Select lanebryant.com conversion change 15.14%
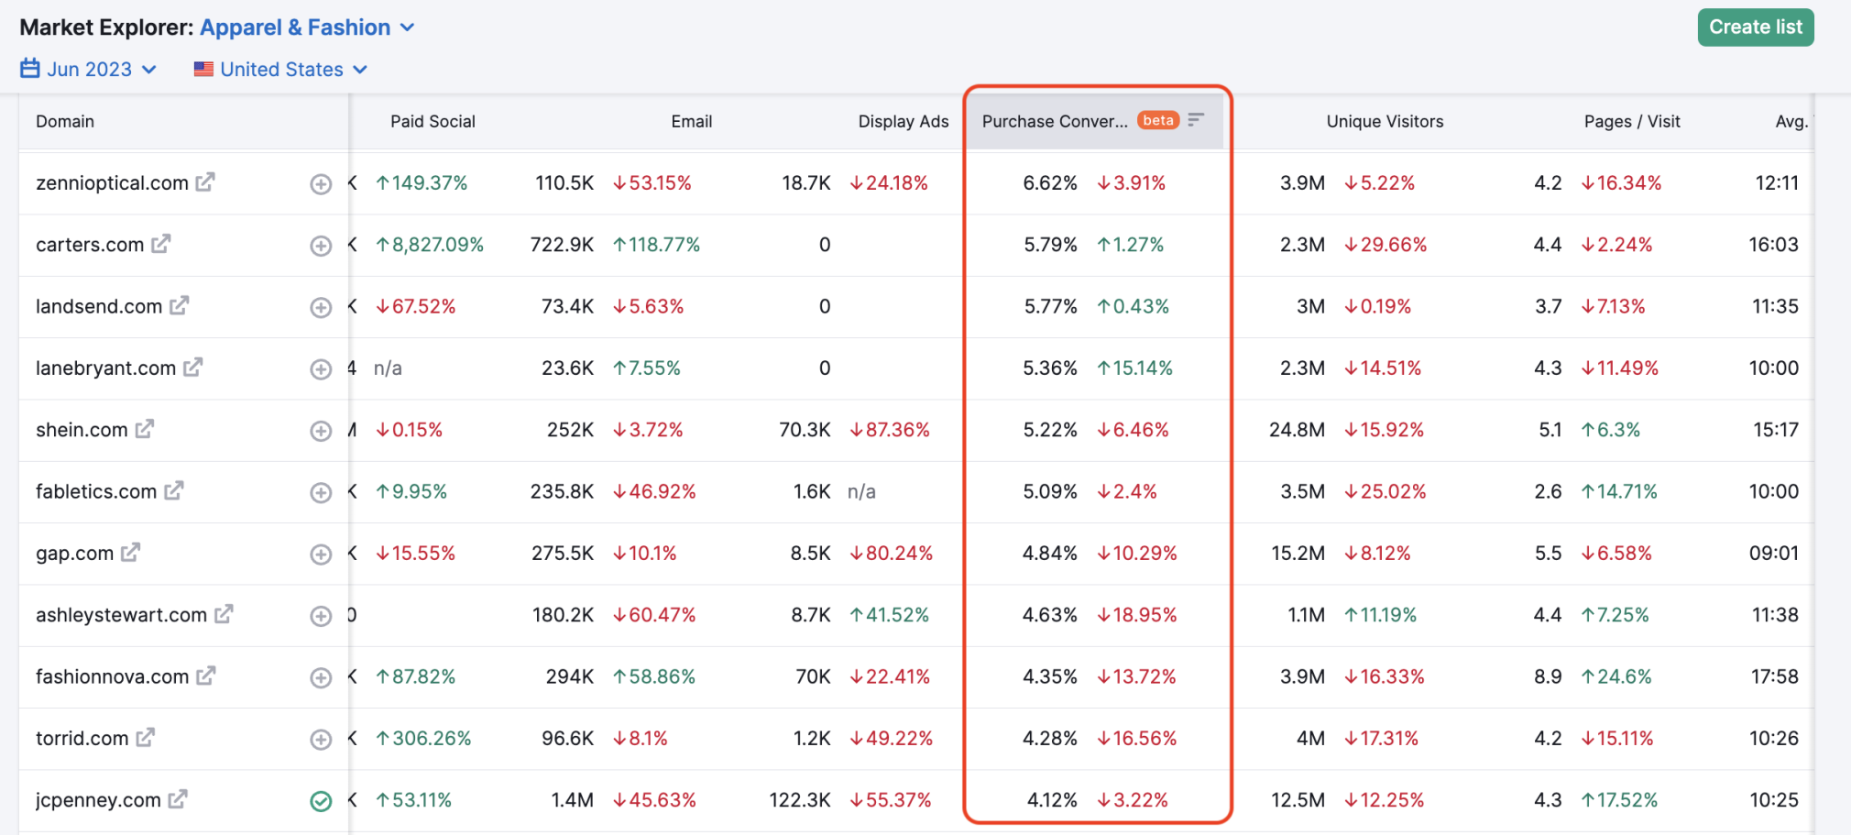1851x835 pixels. coord(1135,368)
